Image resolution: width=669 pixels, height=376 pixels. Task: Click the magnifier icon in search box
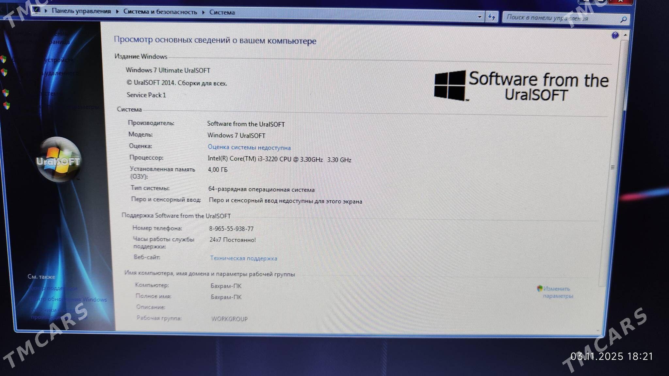(623, 20)
